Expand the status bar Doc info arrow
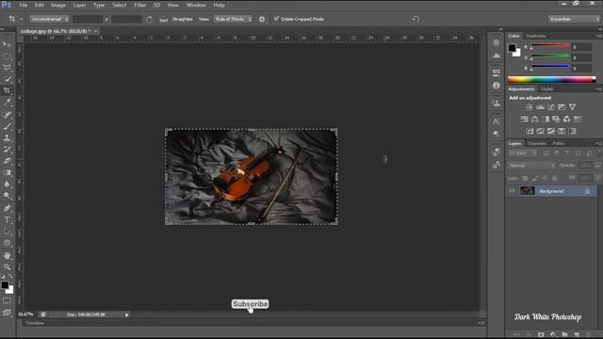Viewport: 603px width, 339px height. 126,315
